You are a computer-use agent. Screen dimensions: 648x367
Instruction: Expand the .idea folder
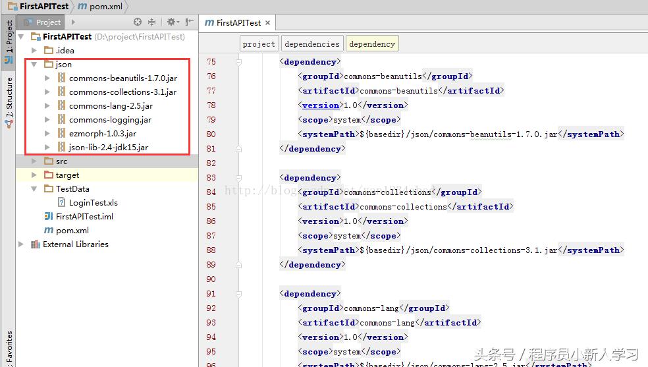coord(34,51)
